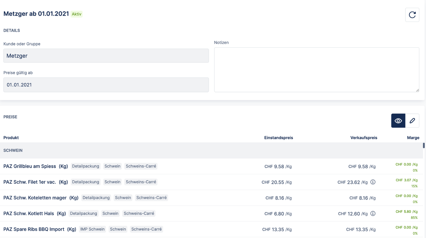426x238 pixels.
Task: Click the IMP Schwein tag
Action: pyautogui.click(x=92, y=229)
